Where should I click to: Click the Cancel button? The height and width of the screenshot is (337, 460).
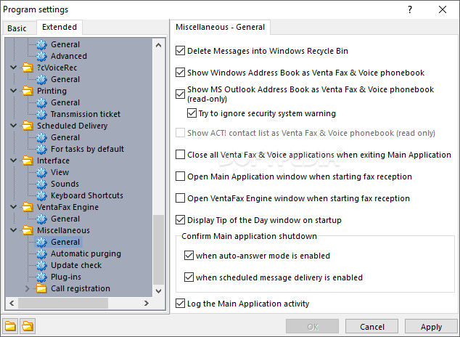click(371, 327)
